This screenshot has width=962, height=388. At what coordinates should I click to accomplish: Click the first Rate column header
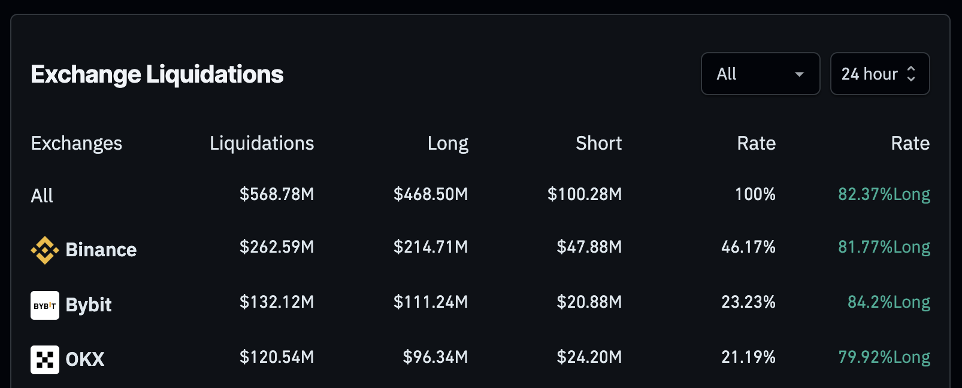756,143
